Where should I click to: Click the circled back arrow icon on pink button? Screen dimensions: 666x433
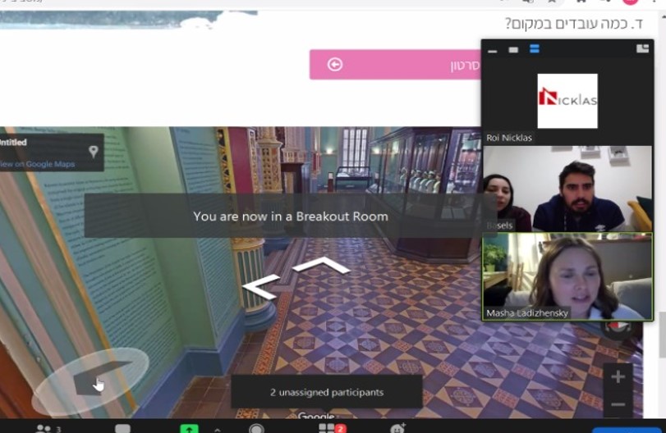pyautogui.click(x=335, y=65)
